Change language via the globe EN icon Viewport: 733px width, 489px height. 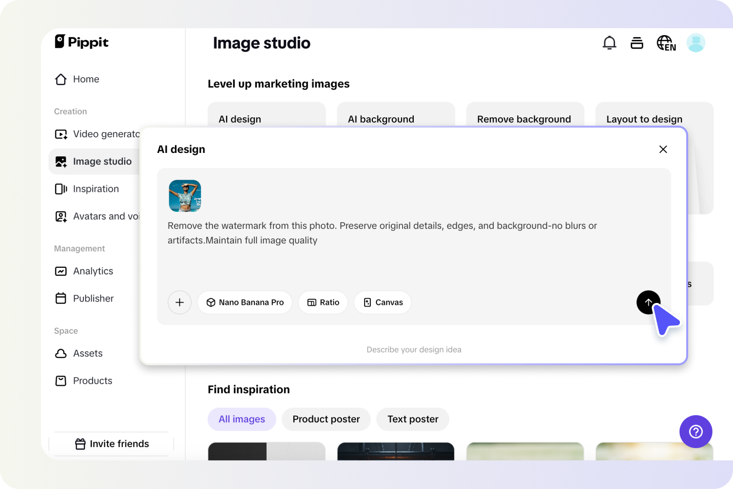666,43
